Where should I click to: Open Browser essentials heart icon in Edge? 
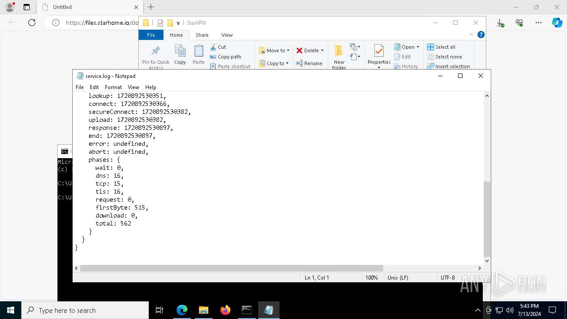click(519, 23)
